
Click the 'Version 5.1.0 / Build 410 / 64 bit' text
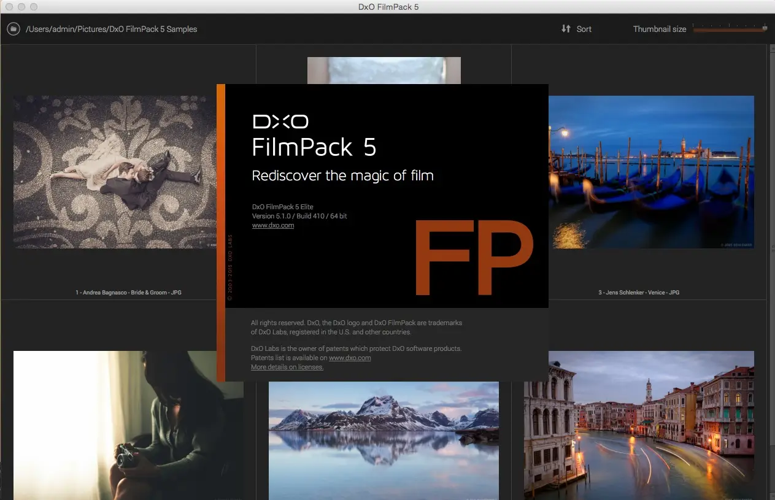[299, 217]
